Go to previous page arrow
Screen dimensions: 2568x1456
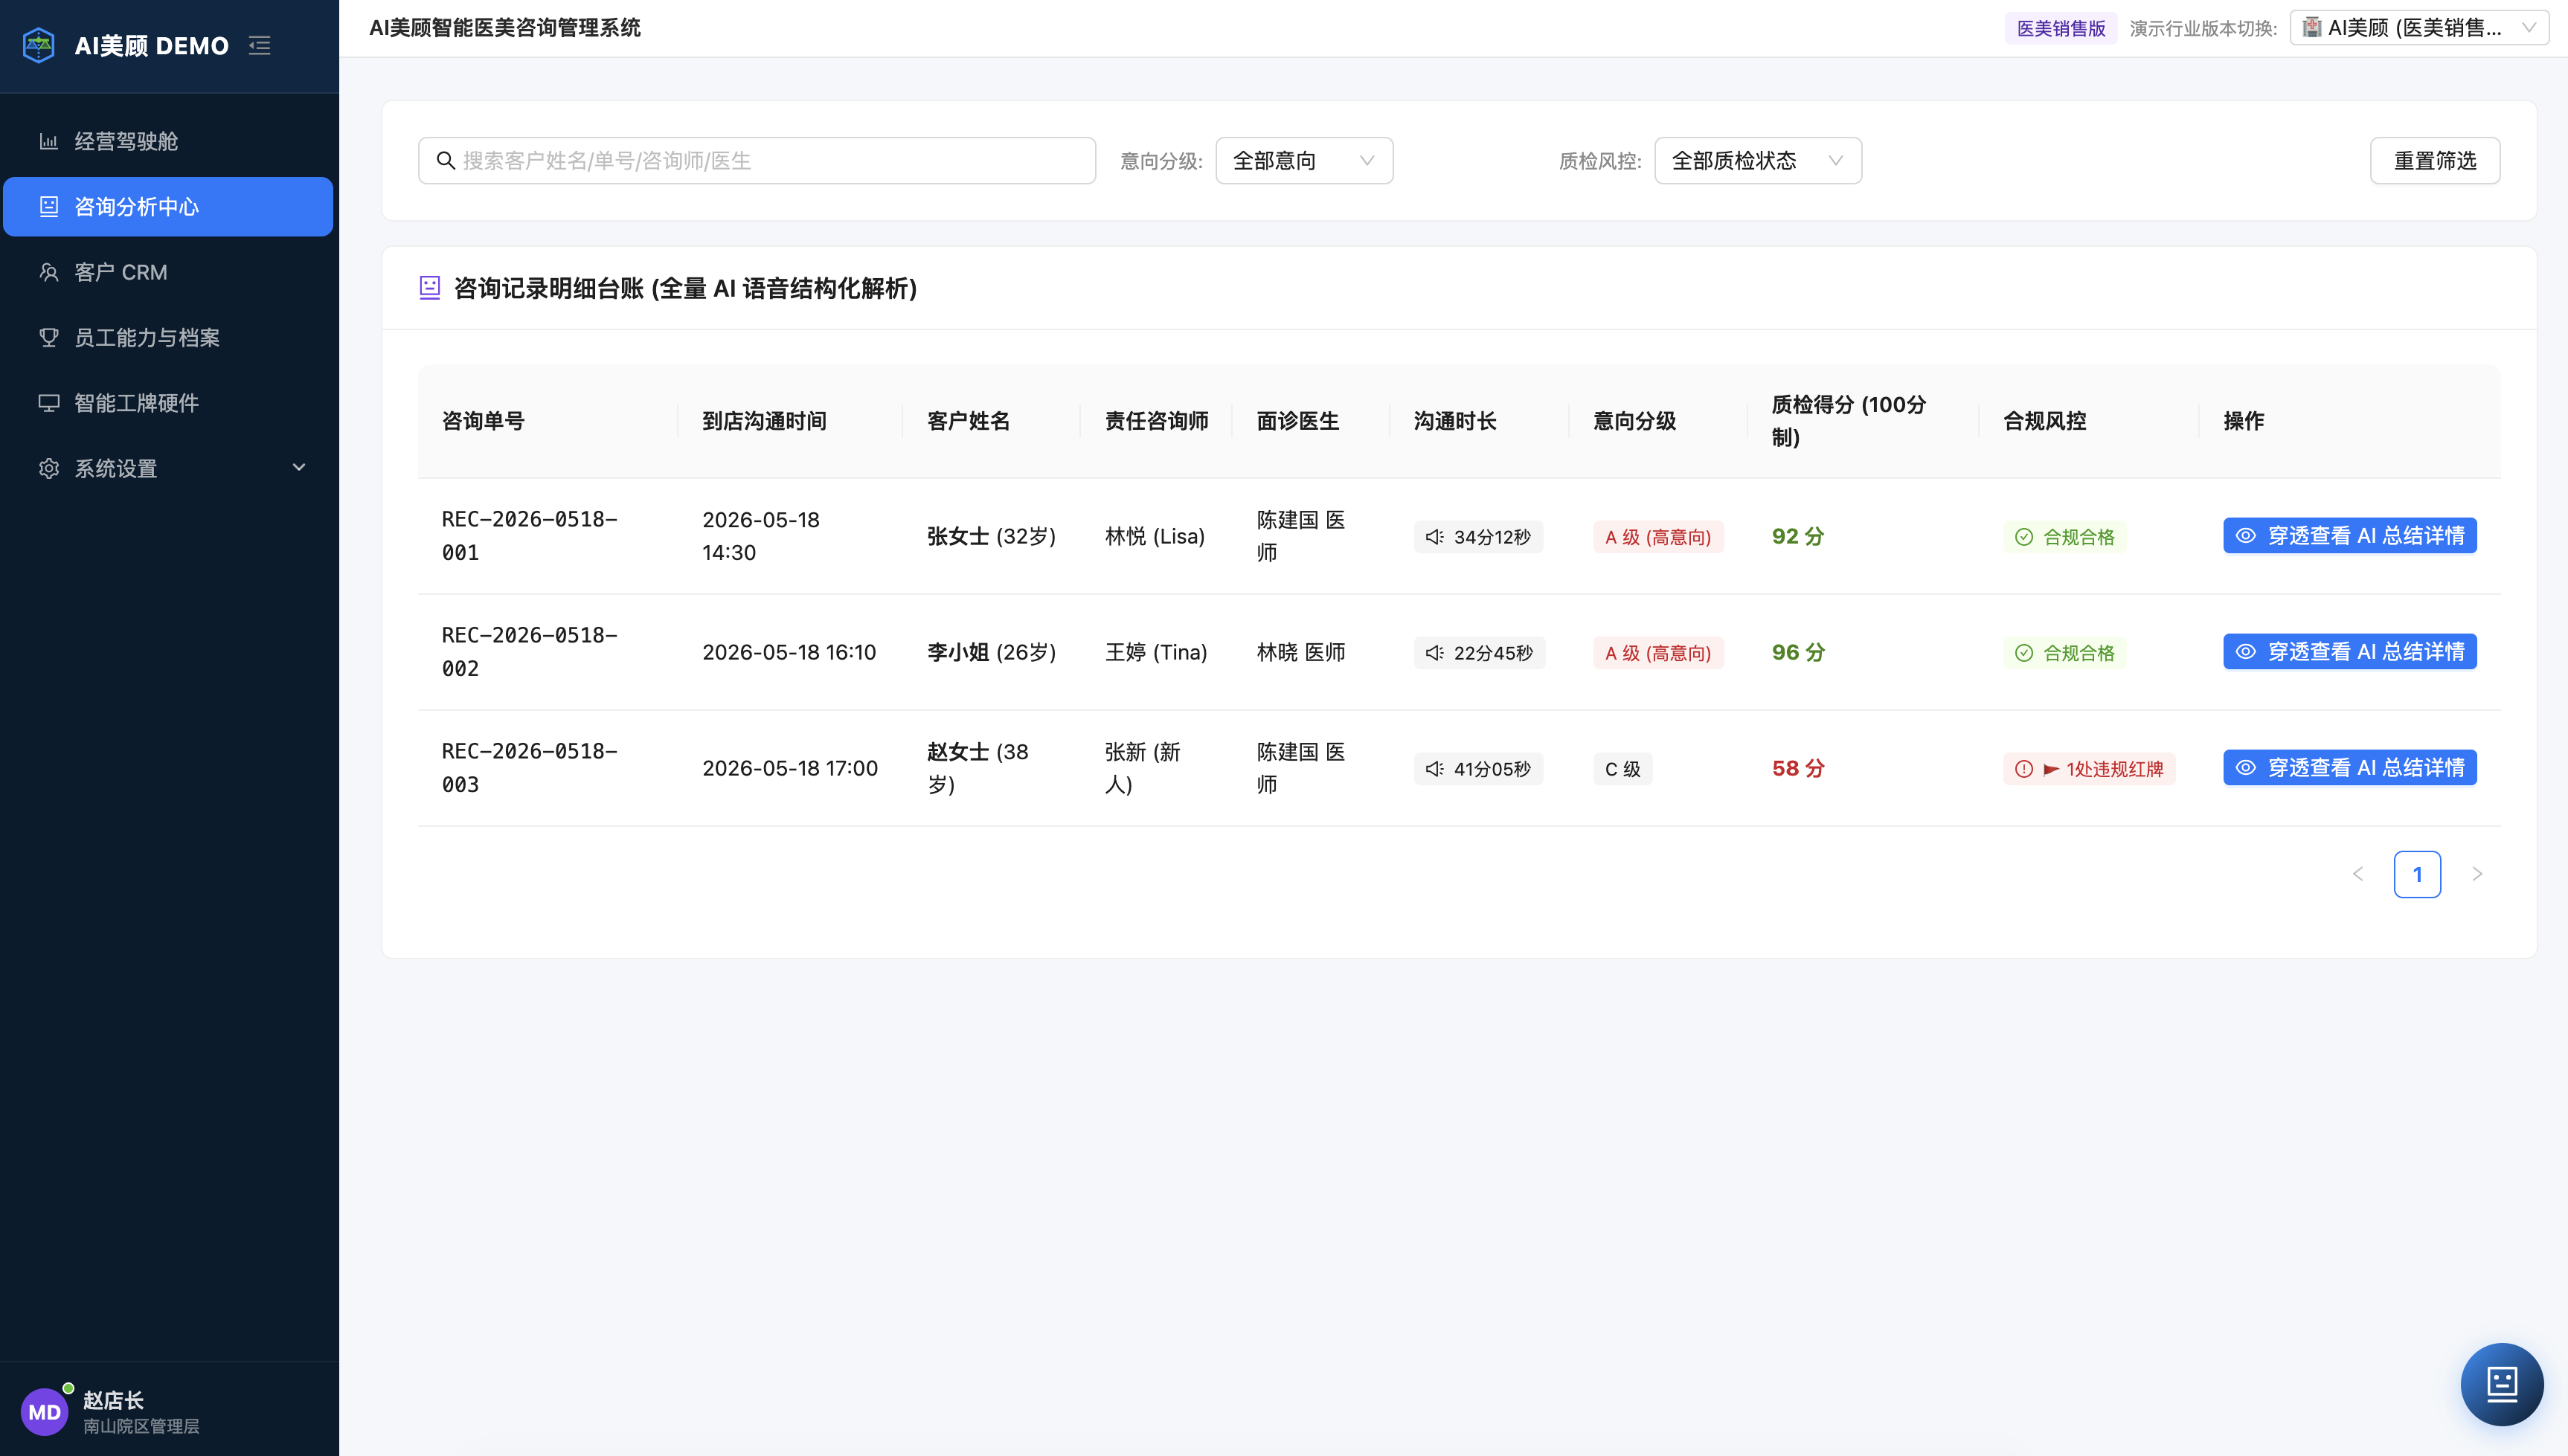(x=2358, y=874)
